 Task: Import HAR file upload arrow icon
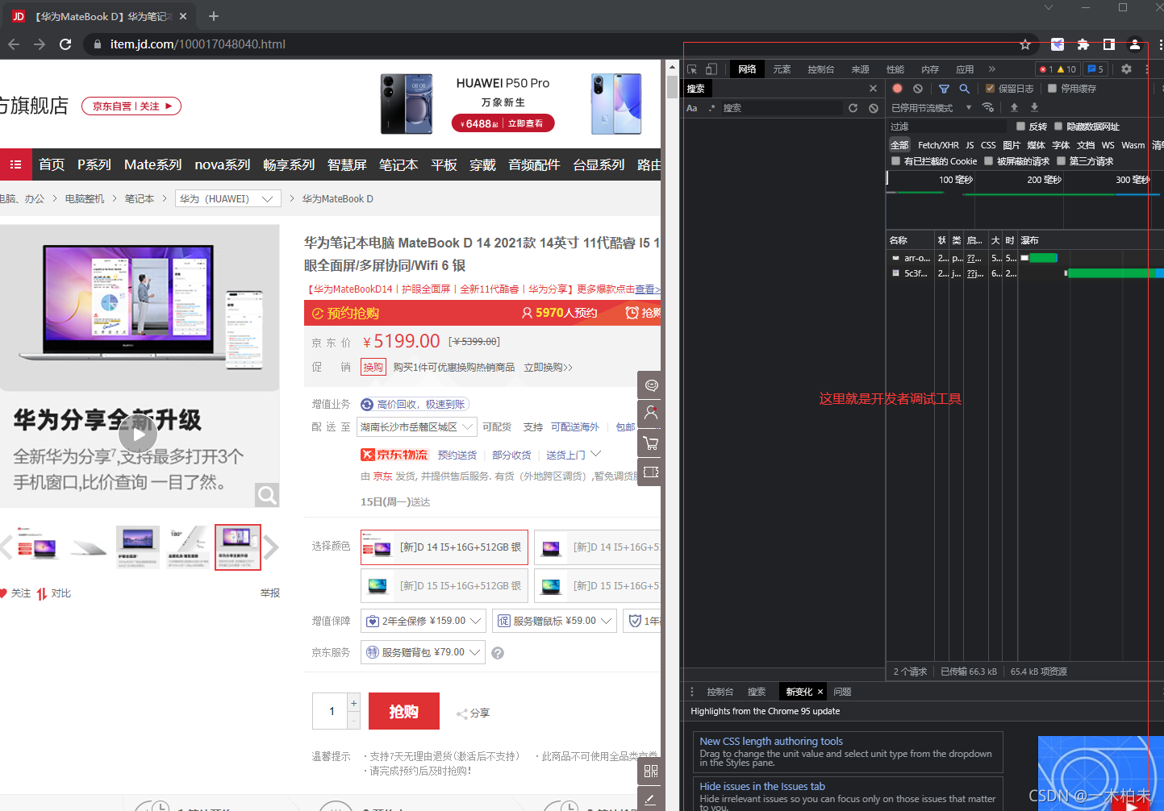click(x=1015, y=107)
